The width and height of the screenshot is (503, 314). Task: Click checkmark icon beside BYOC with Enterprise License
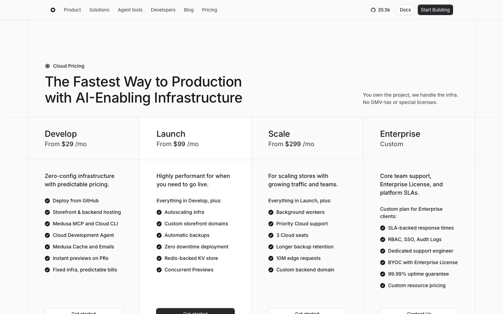click(382, 262)
